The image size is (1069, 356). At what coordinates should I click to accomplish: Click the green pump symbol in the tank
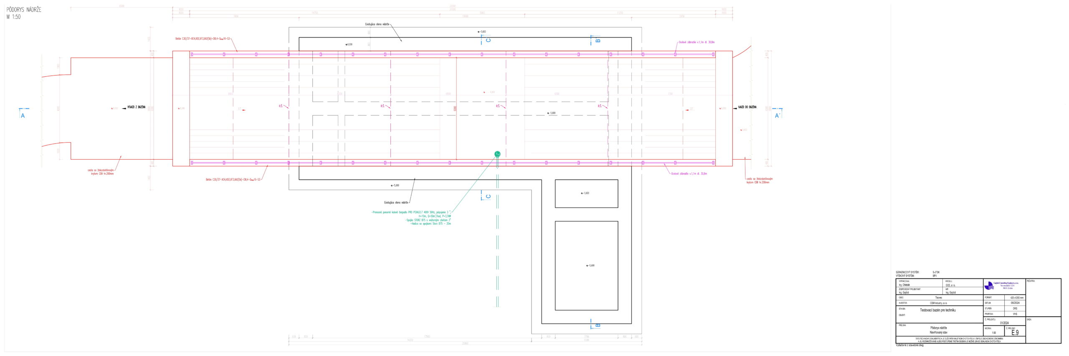497,154
